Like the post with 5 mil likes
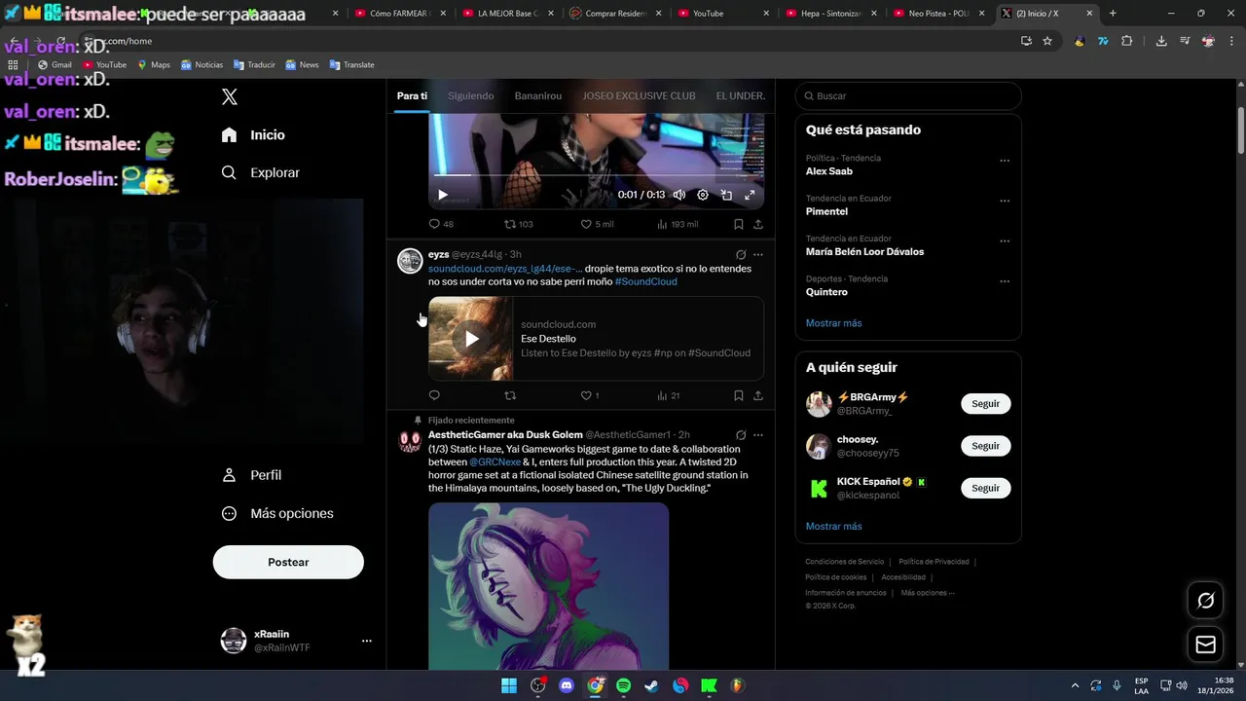The height and width of the screenshot is (701, 1246). coord(597,224)
